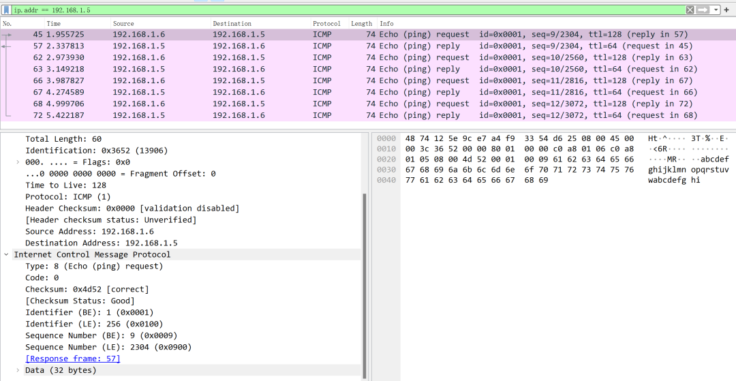The image size is (736, 381).
Task: Select Identifier (LE): 256 (0x0100) field
Action: click(94, 324)
